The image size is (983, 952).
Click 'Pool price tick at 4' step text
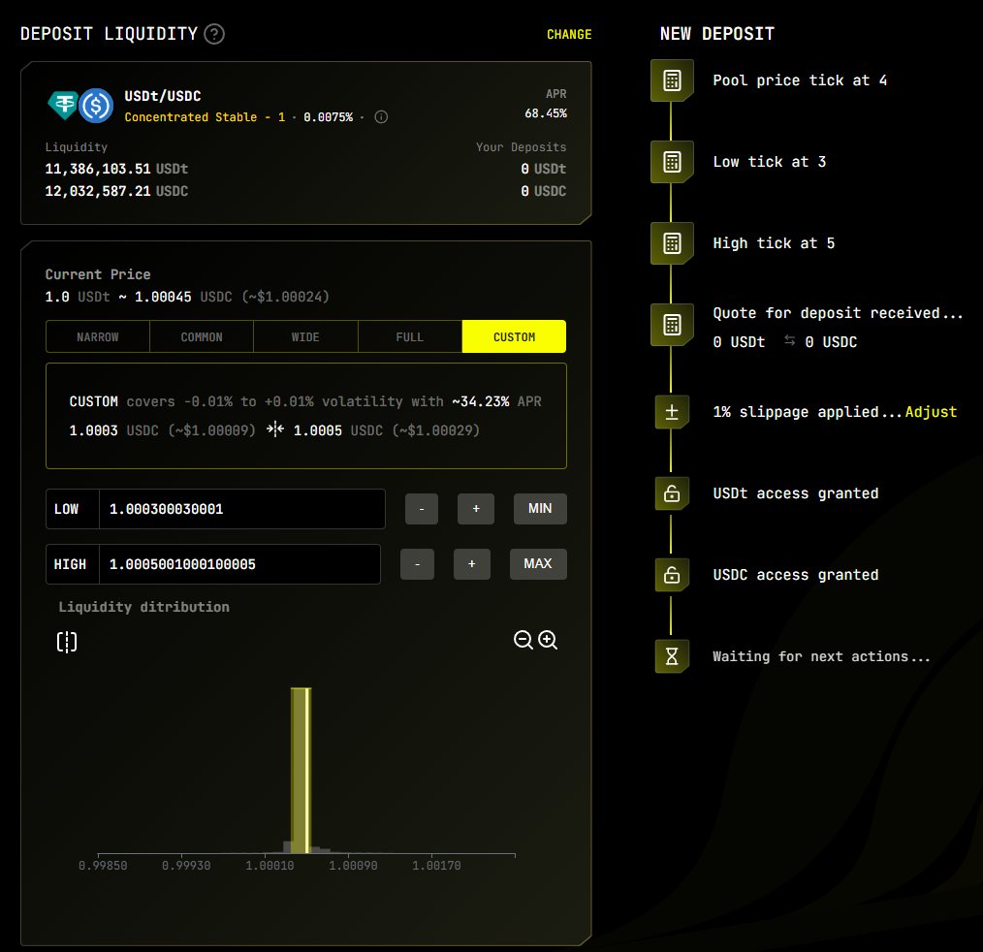[x=800, y=80]
